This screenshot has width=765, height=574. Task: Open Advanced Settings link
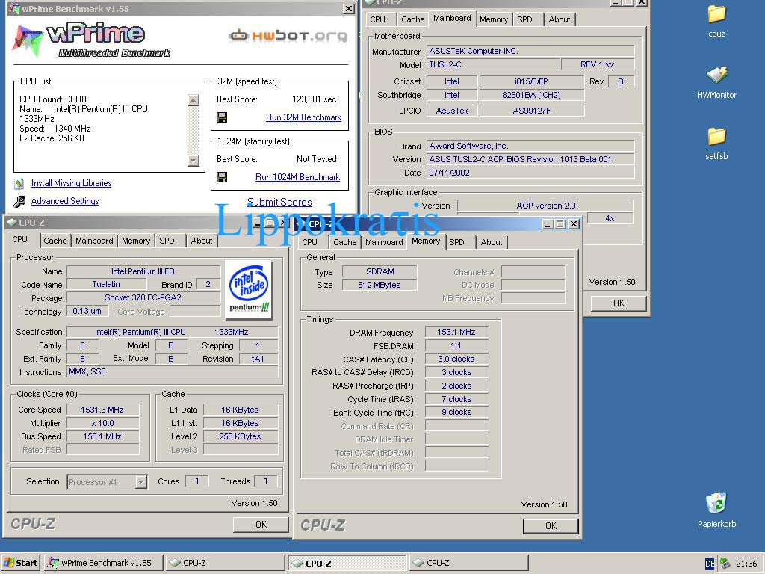pos(65,201)
